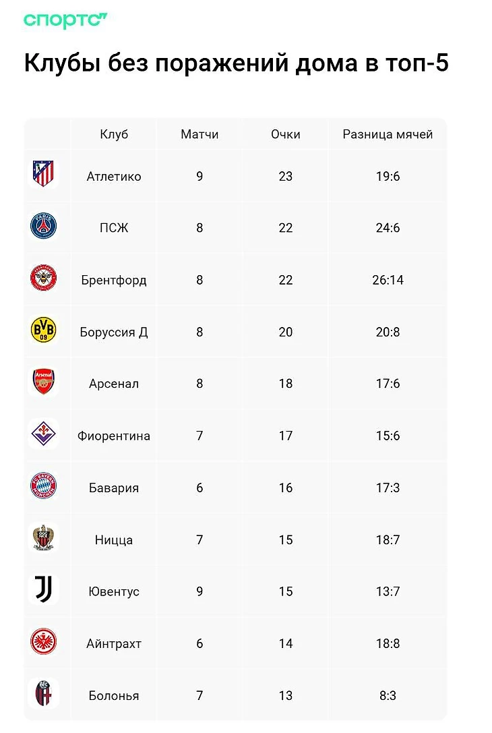Click the PSG club crest
The height and width of the screenshot is (733, 492).
pyautogui.click(x=44, y=226)
